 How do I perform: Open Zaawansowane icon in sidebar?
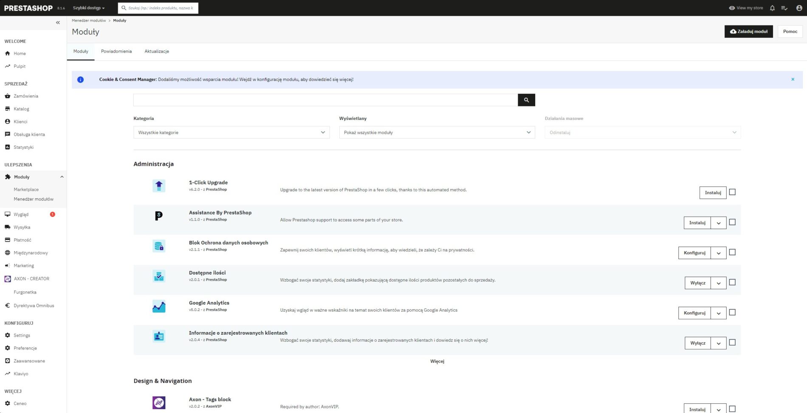(7, 361)
